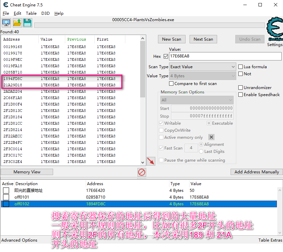Click Settings label under the logo
Screen dimensions: 283x252
(275, 45)
